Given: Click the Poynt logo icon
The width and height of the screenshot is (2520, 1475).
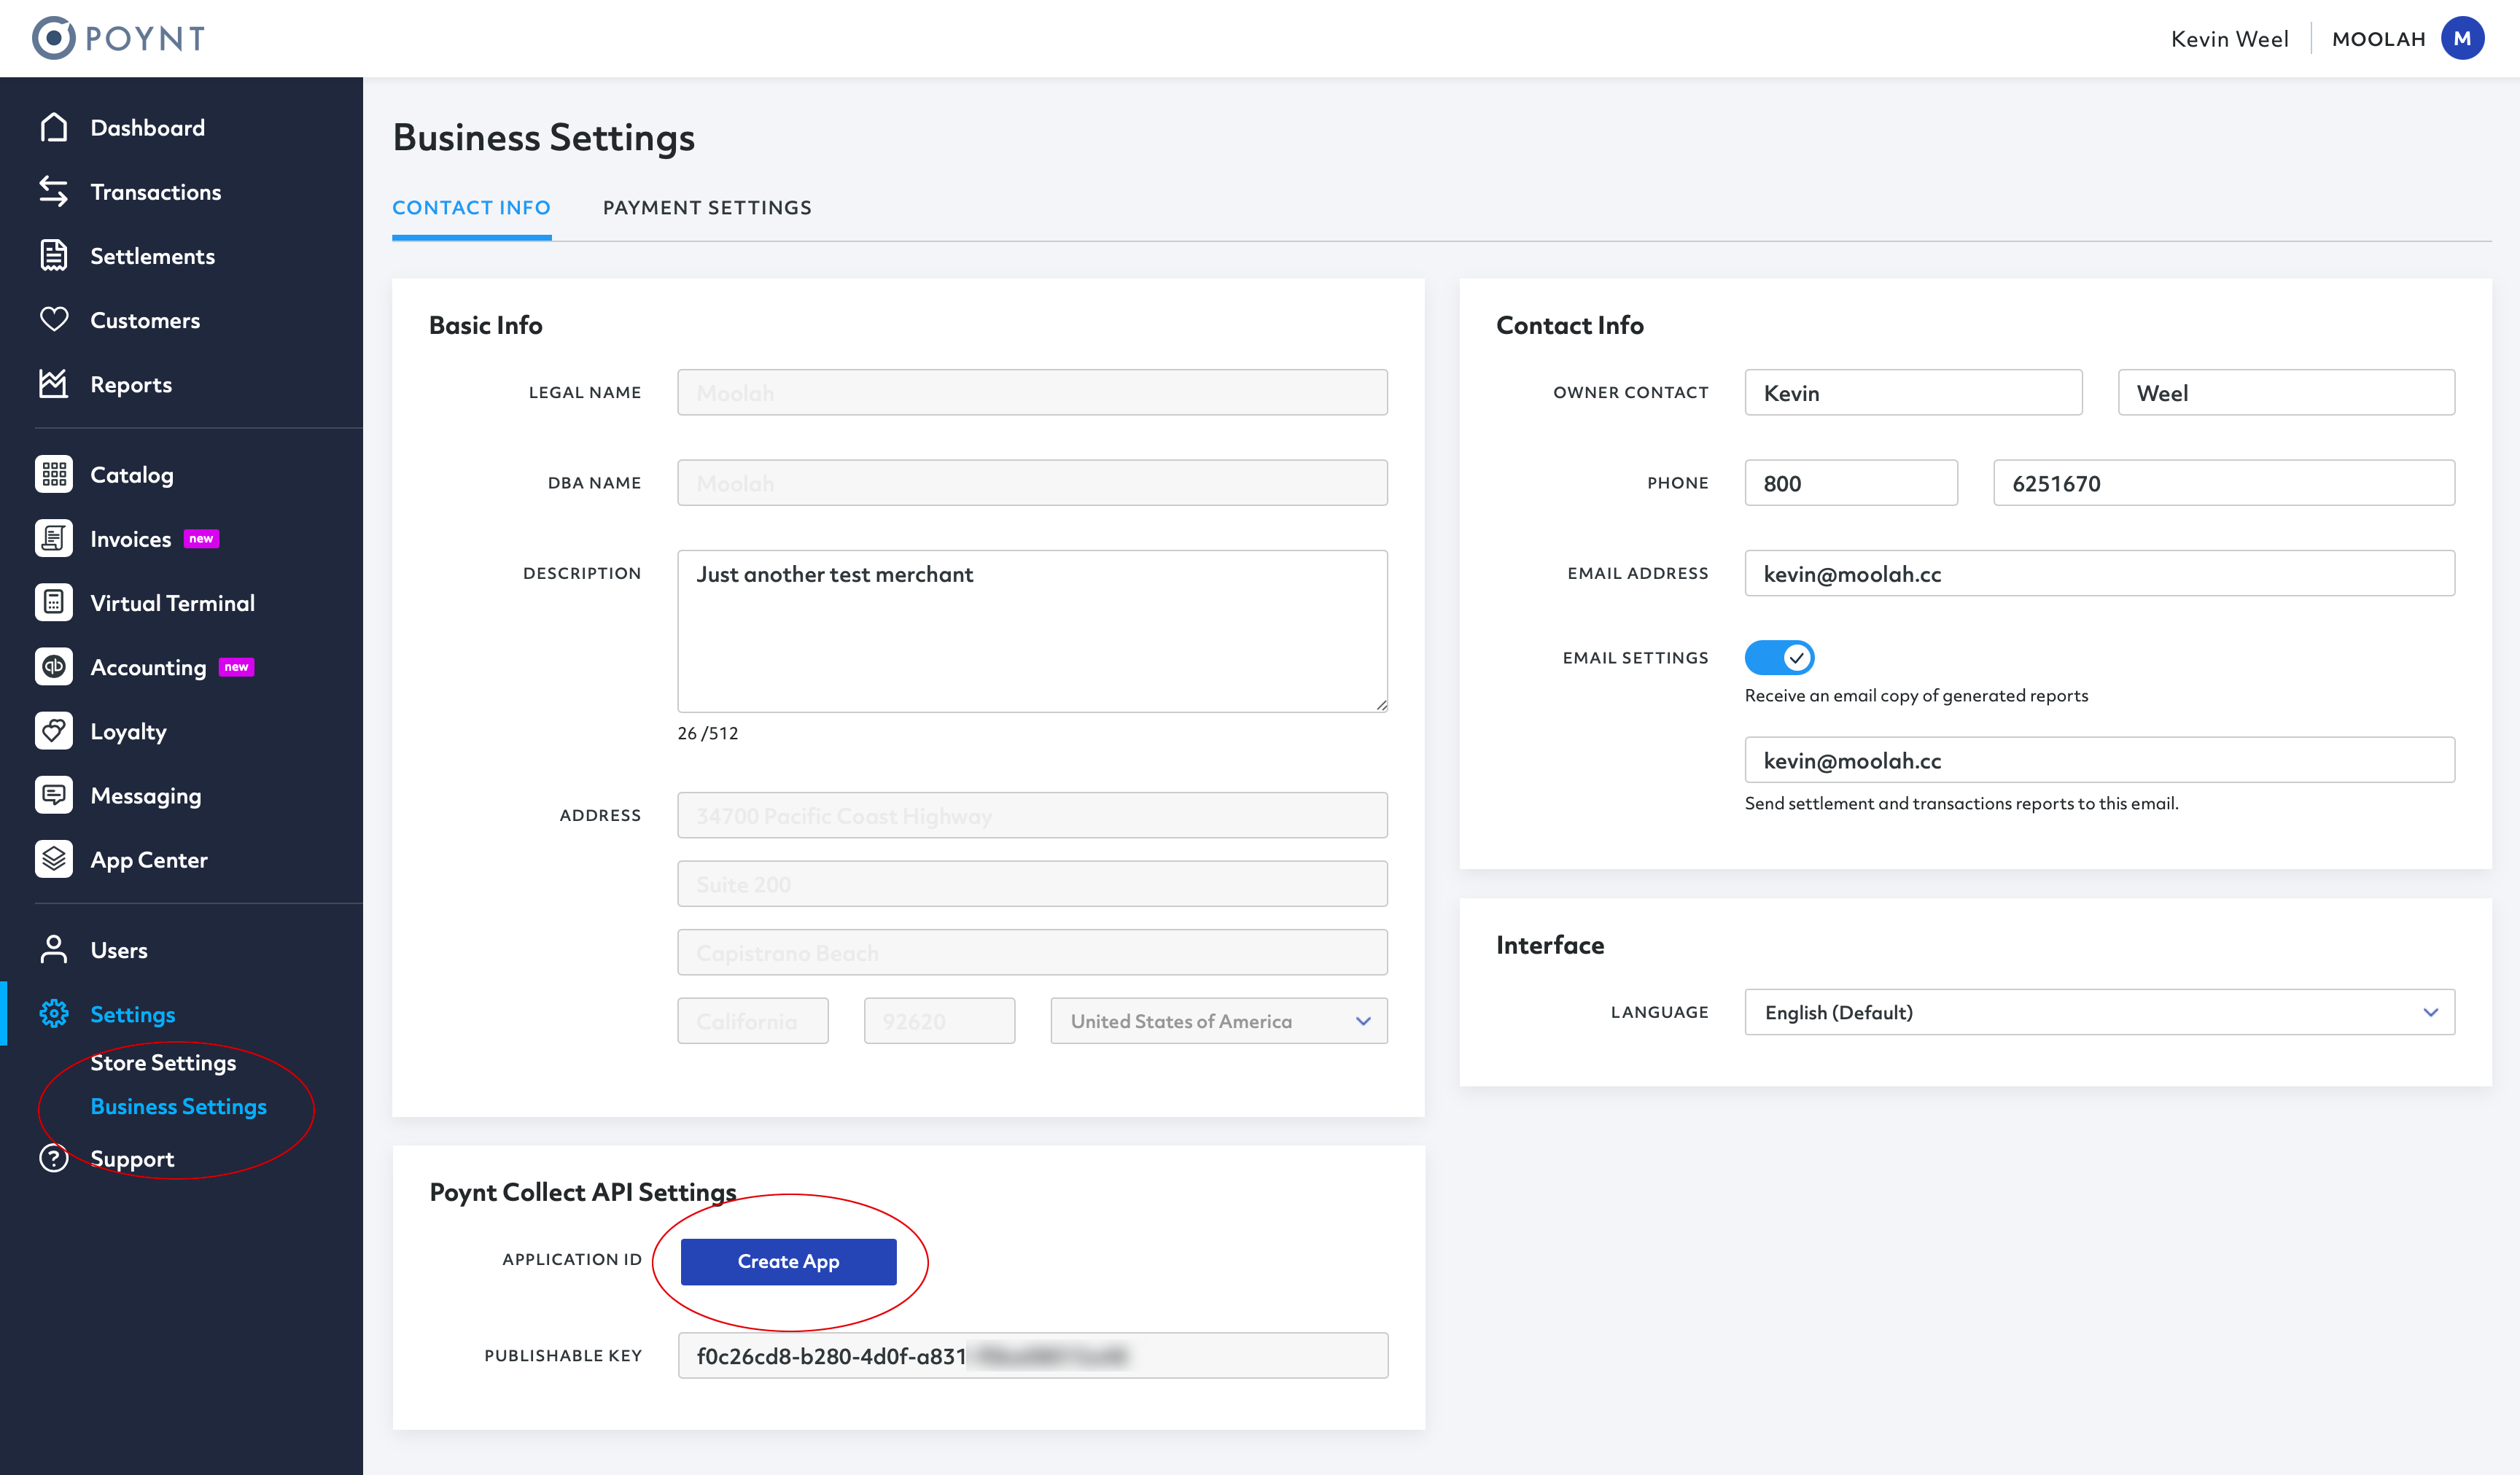Looking at the screenshot, I should click(53, 38).
